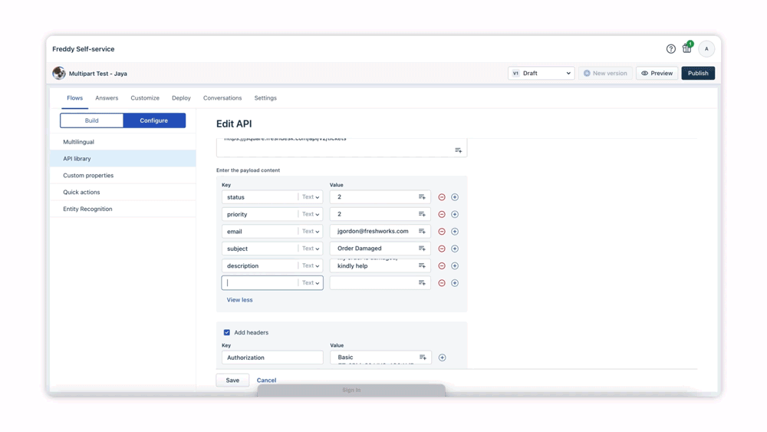Add a row after priority
The image size is (767, 432).
(455, 214)
